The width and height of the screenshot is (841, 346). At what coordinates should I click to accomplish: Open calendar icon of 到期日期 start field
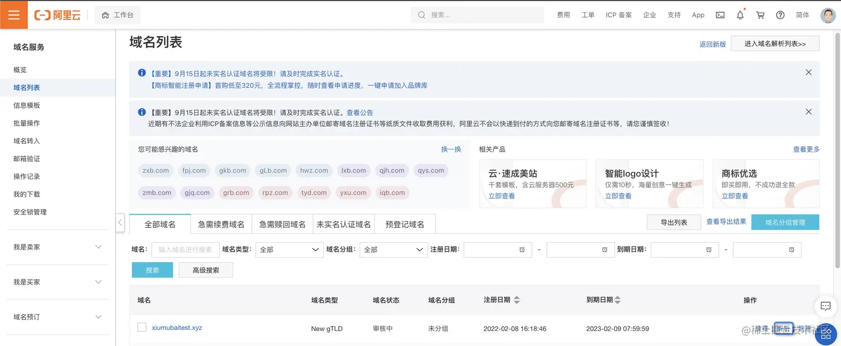coord(709,250)
